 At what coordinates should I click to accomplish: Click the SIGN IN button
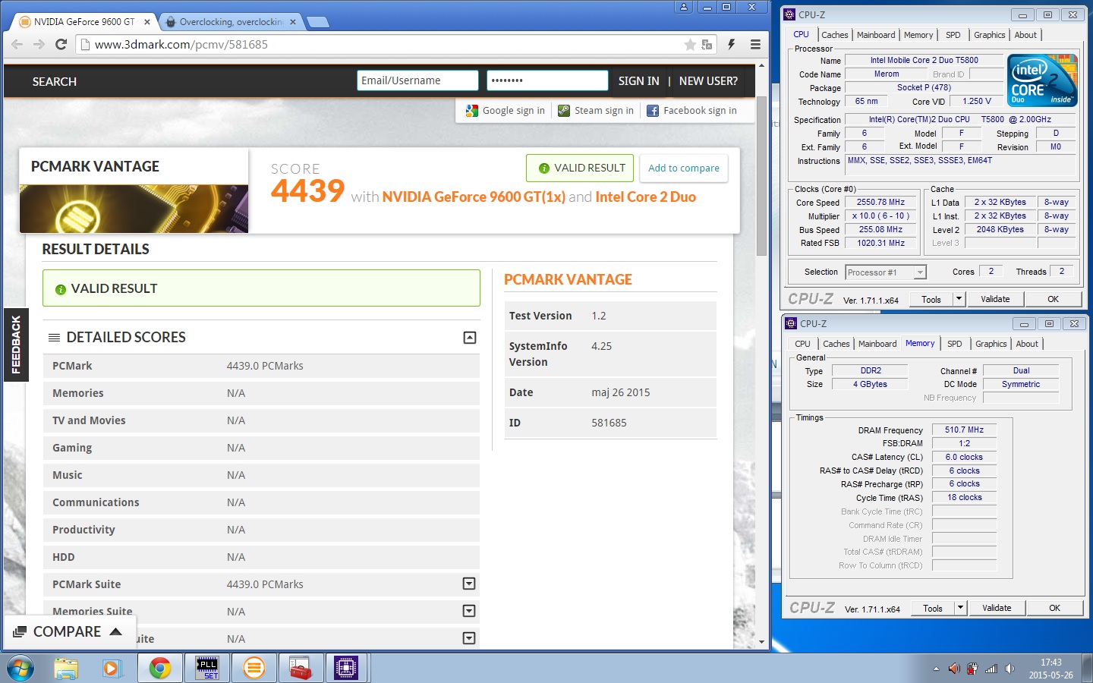click(638, 81)
